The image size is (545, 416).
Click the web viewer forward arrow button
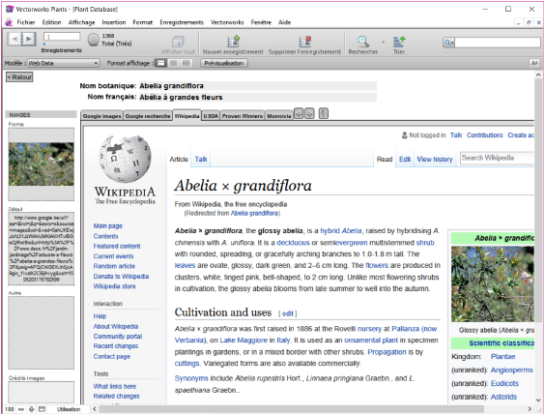pyautogui.click(x=309, y=113)
